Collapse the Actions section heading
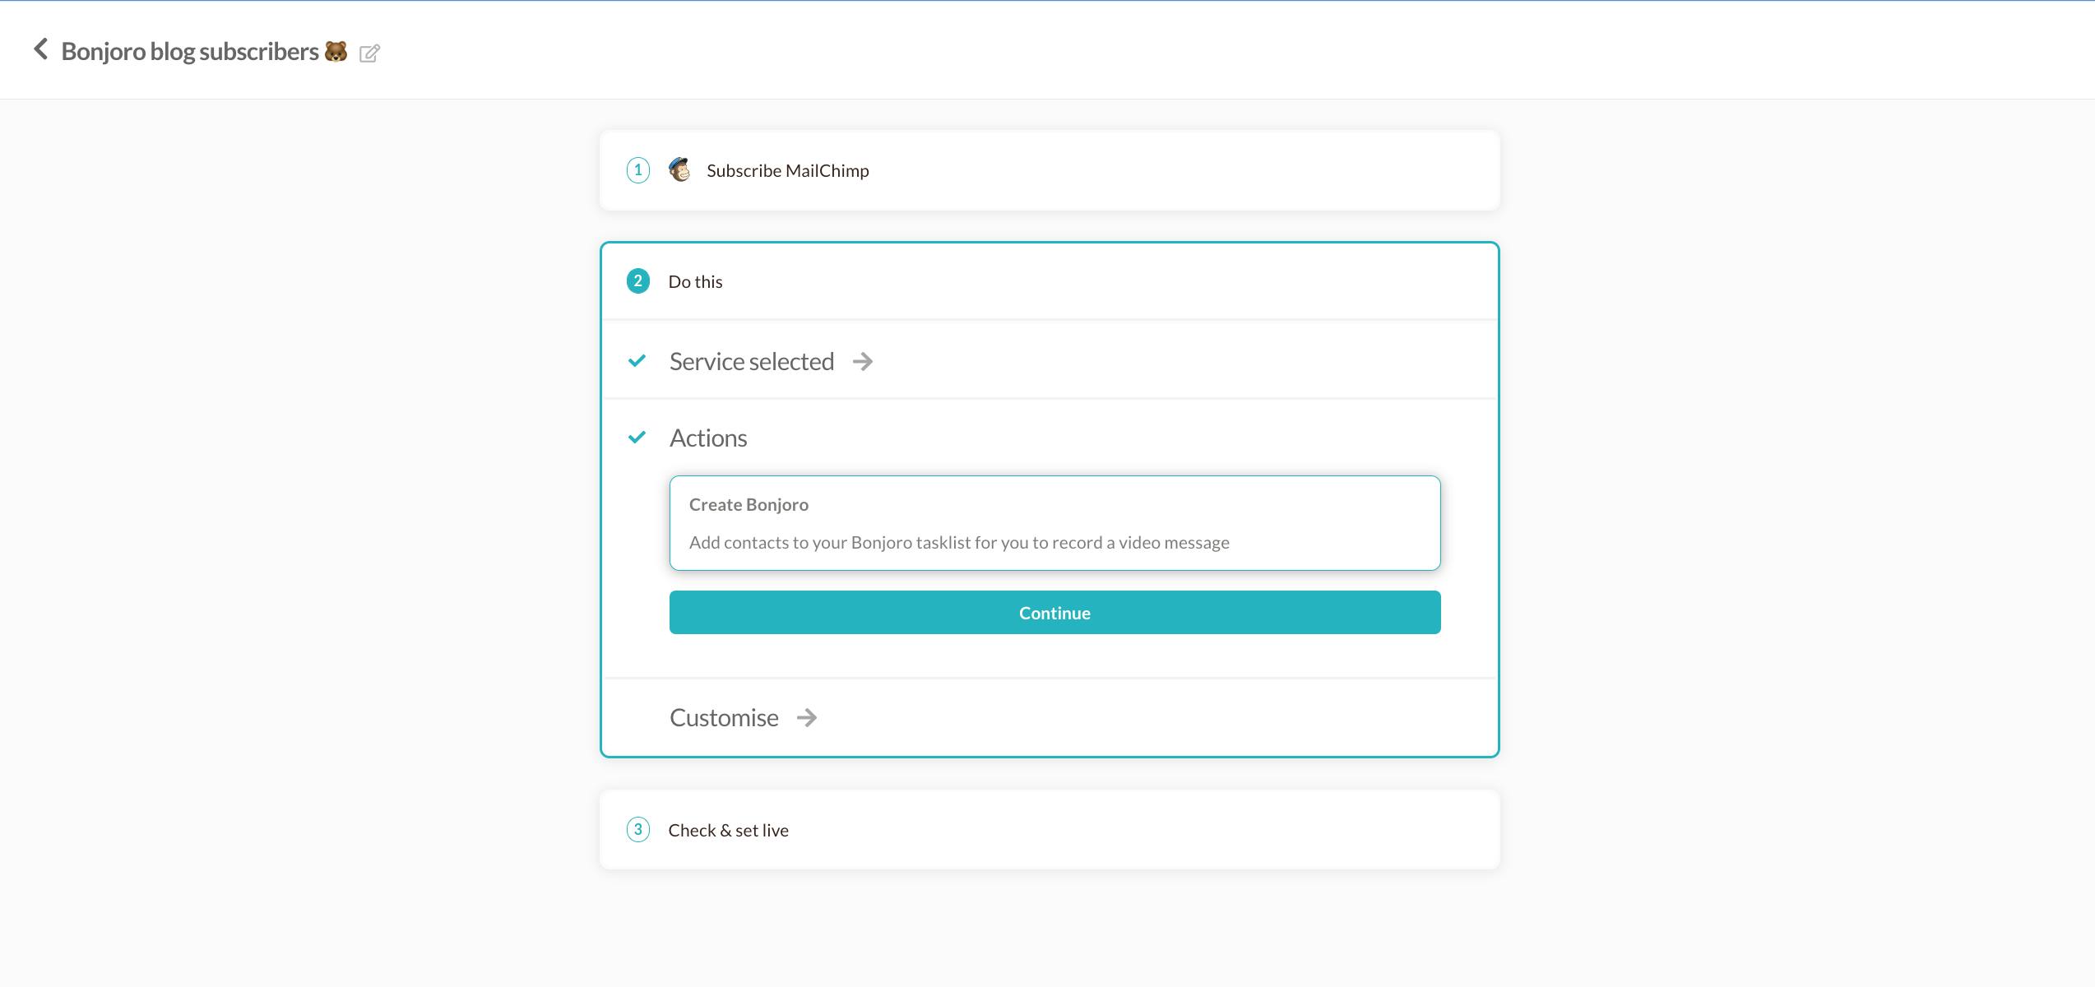This screenshot has width=2095, height=987. pyautogui.click(x=708, y=438)
